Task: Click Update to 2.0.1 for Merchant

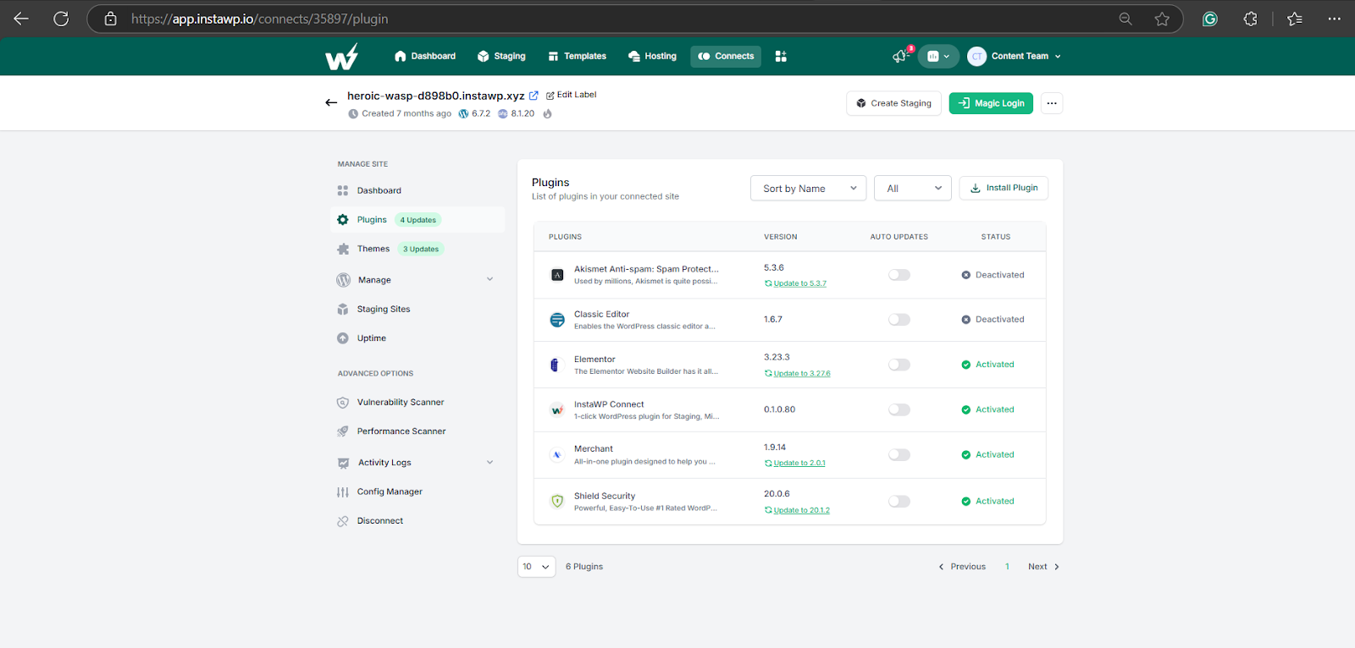Action: coord(795,463)
